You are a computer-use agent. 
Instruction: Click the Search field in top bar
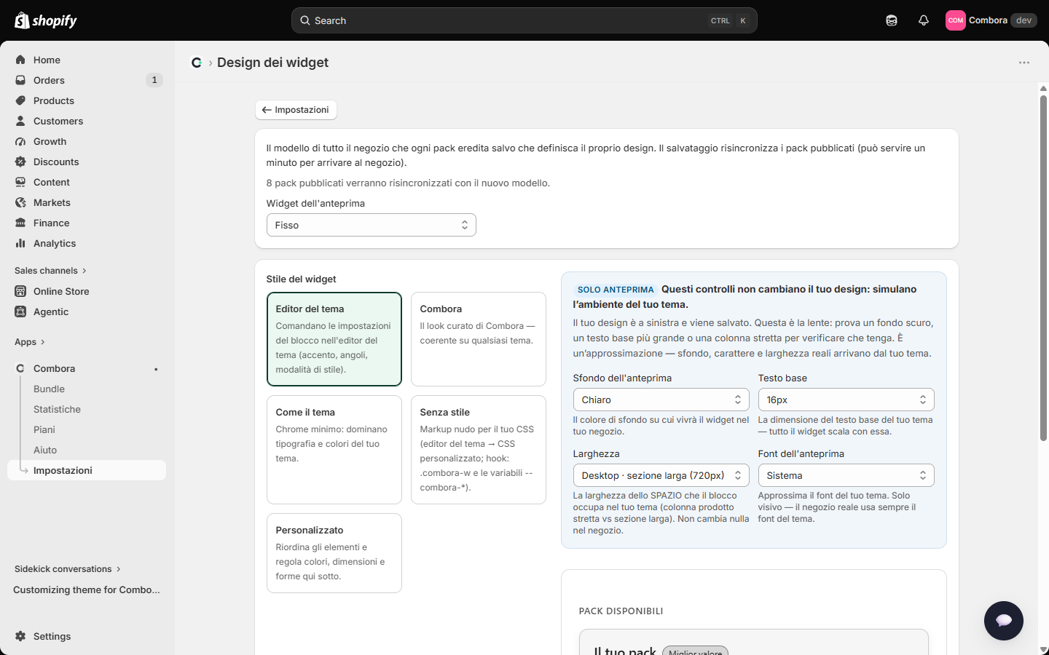(x=524, y=20)
